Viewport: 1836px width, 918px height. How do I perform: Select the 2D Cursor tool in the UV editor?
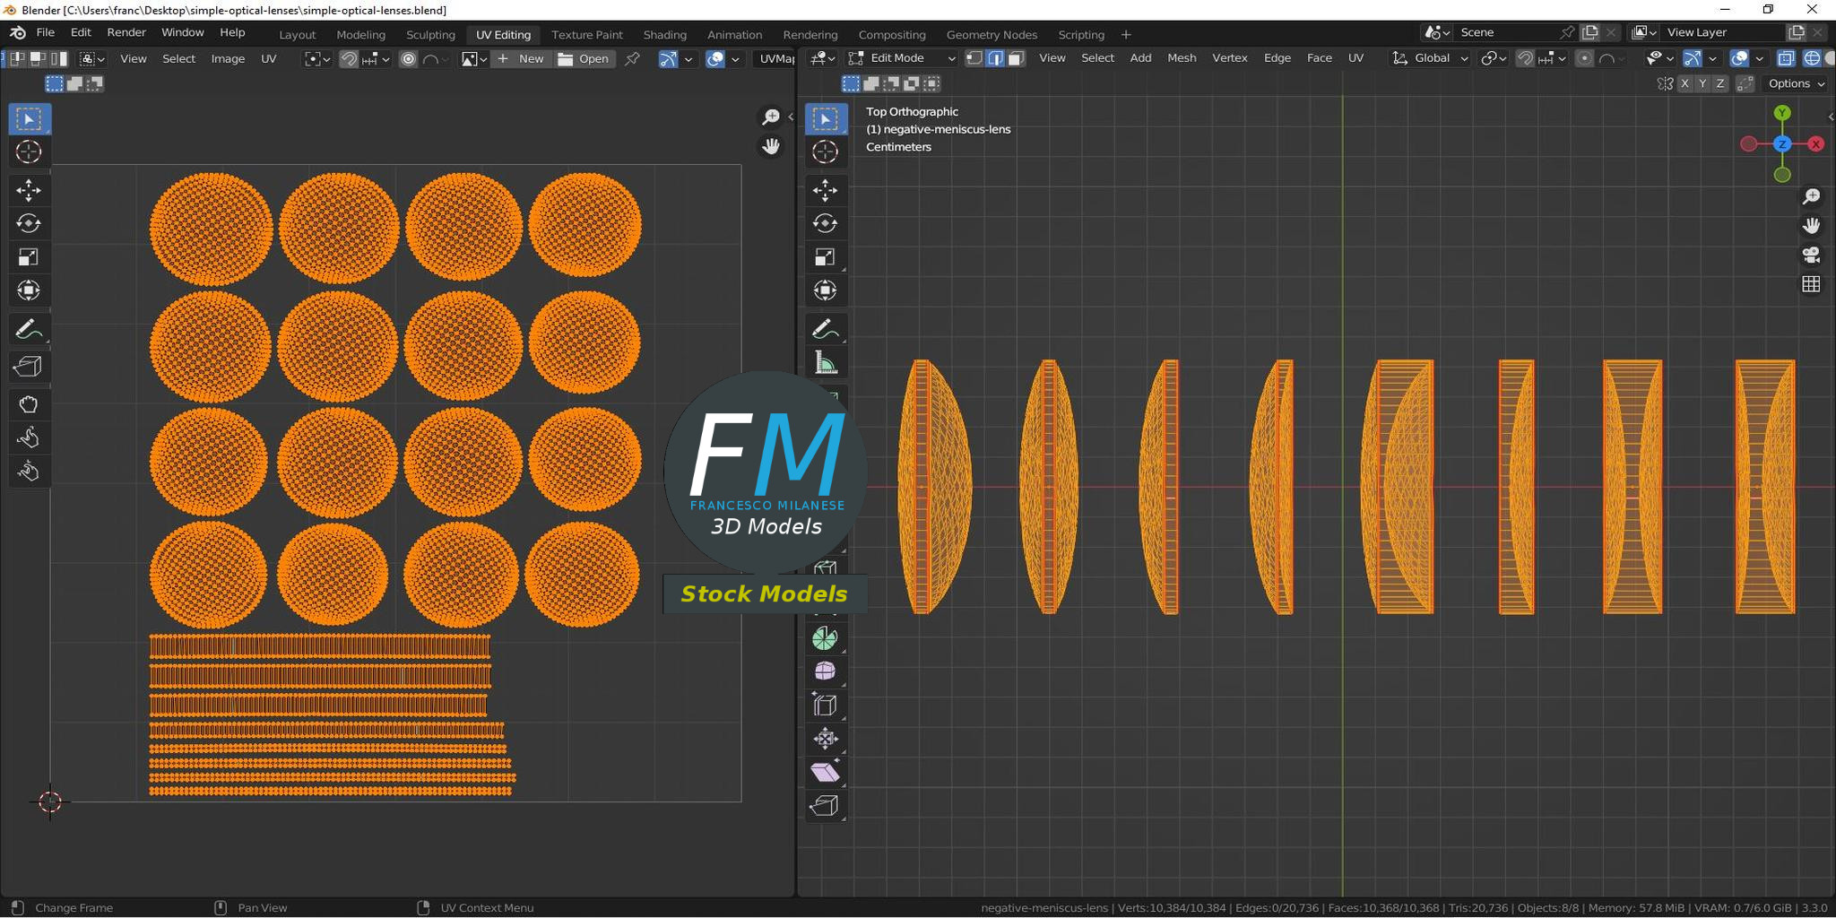click(30, 152)
